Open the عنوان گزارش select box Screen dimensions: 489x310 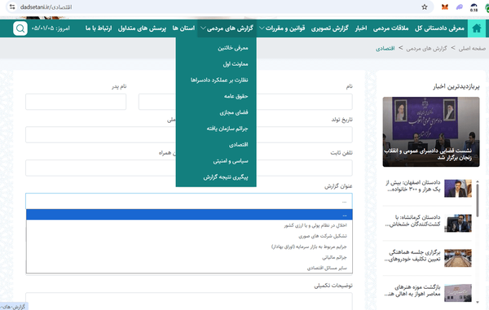[x=189, y=201]
